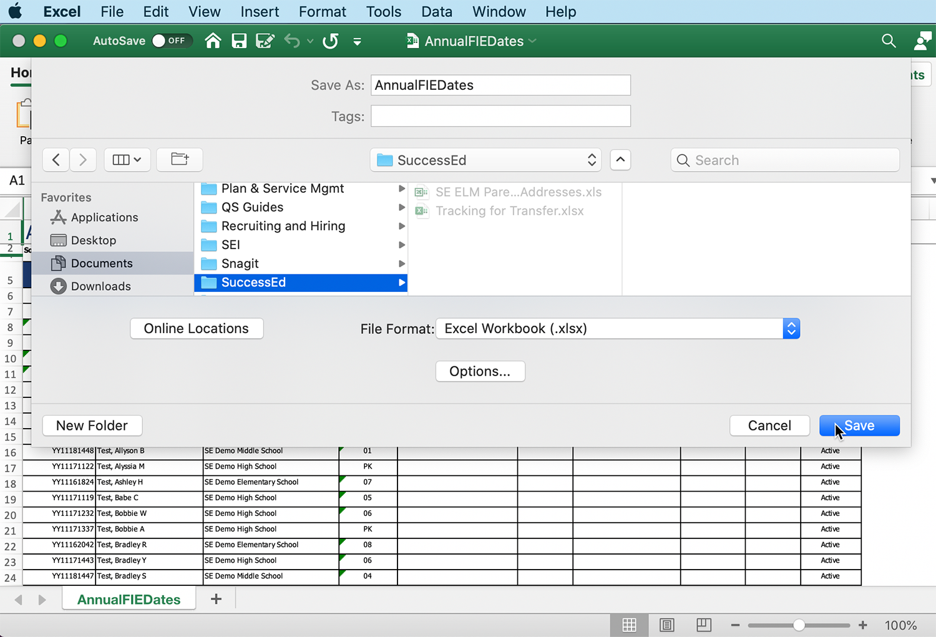
Task: Click the New Folder button
Action: click(x=92, y=425)
